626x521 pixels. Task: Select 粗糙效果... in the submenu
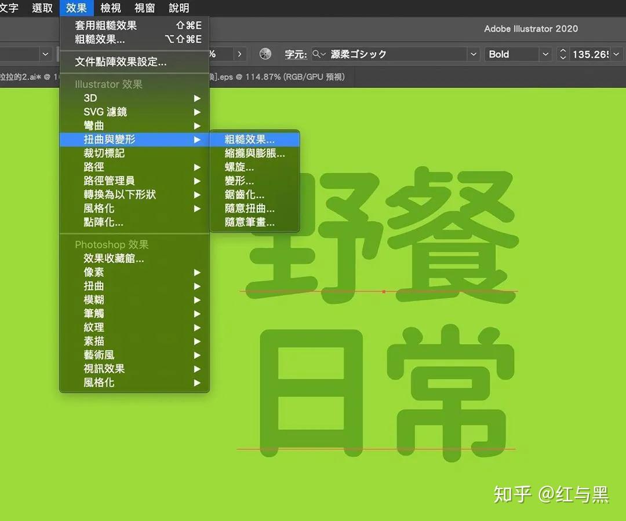[254, 140]
